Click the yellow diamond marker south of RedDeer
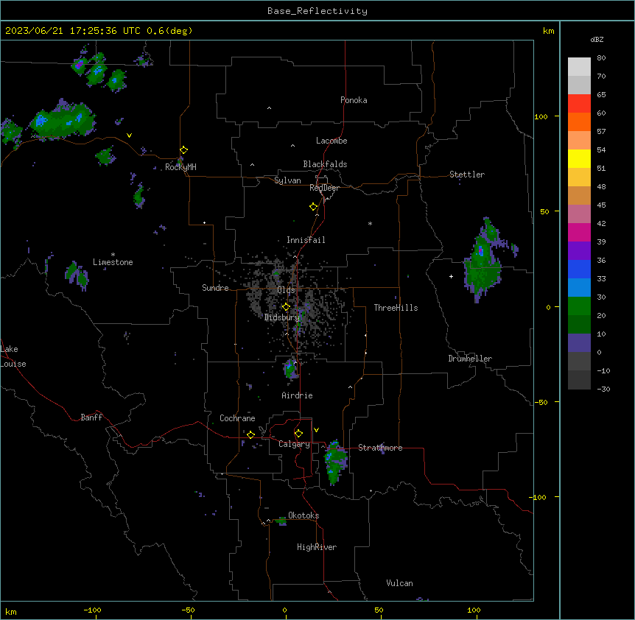 (x=314, y=207)
